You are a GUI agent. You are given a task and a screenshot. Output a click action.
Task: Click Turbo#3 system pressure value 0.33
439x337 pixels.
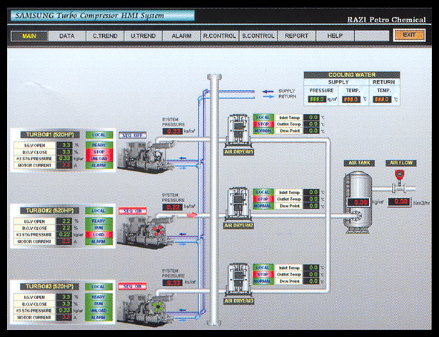pyautogui.click(x=173, y=283)
